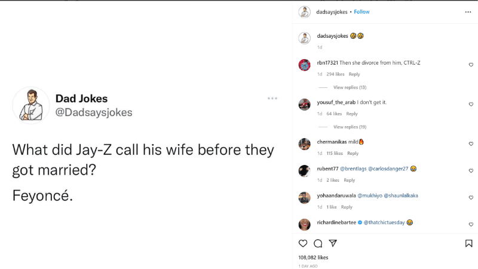Screen dimensions: 478x269
Task: Reply to rbn17321's comment
Action: pyautogui.click(x=354, y=74)
